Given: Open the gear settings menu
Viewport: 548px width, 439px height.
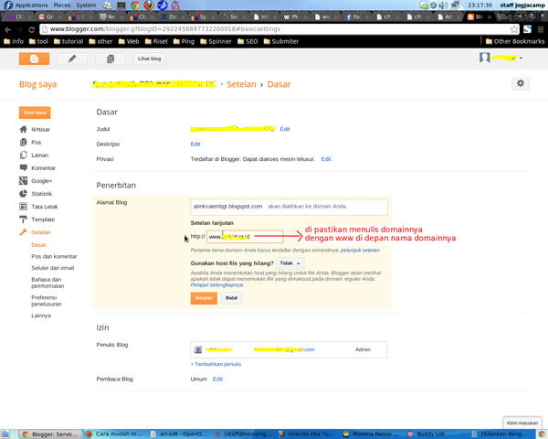Looking at the screenshot, I should click(x=521, y=83).
